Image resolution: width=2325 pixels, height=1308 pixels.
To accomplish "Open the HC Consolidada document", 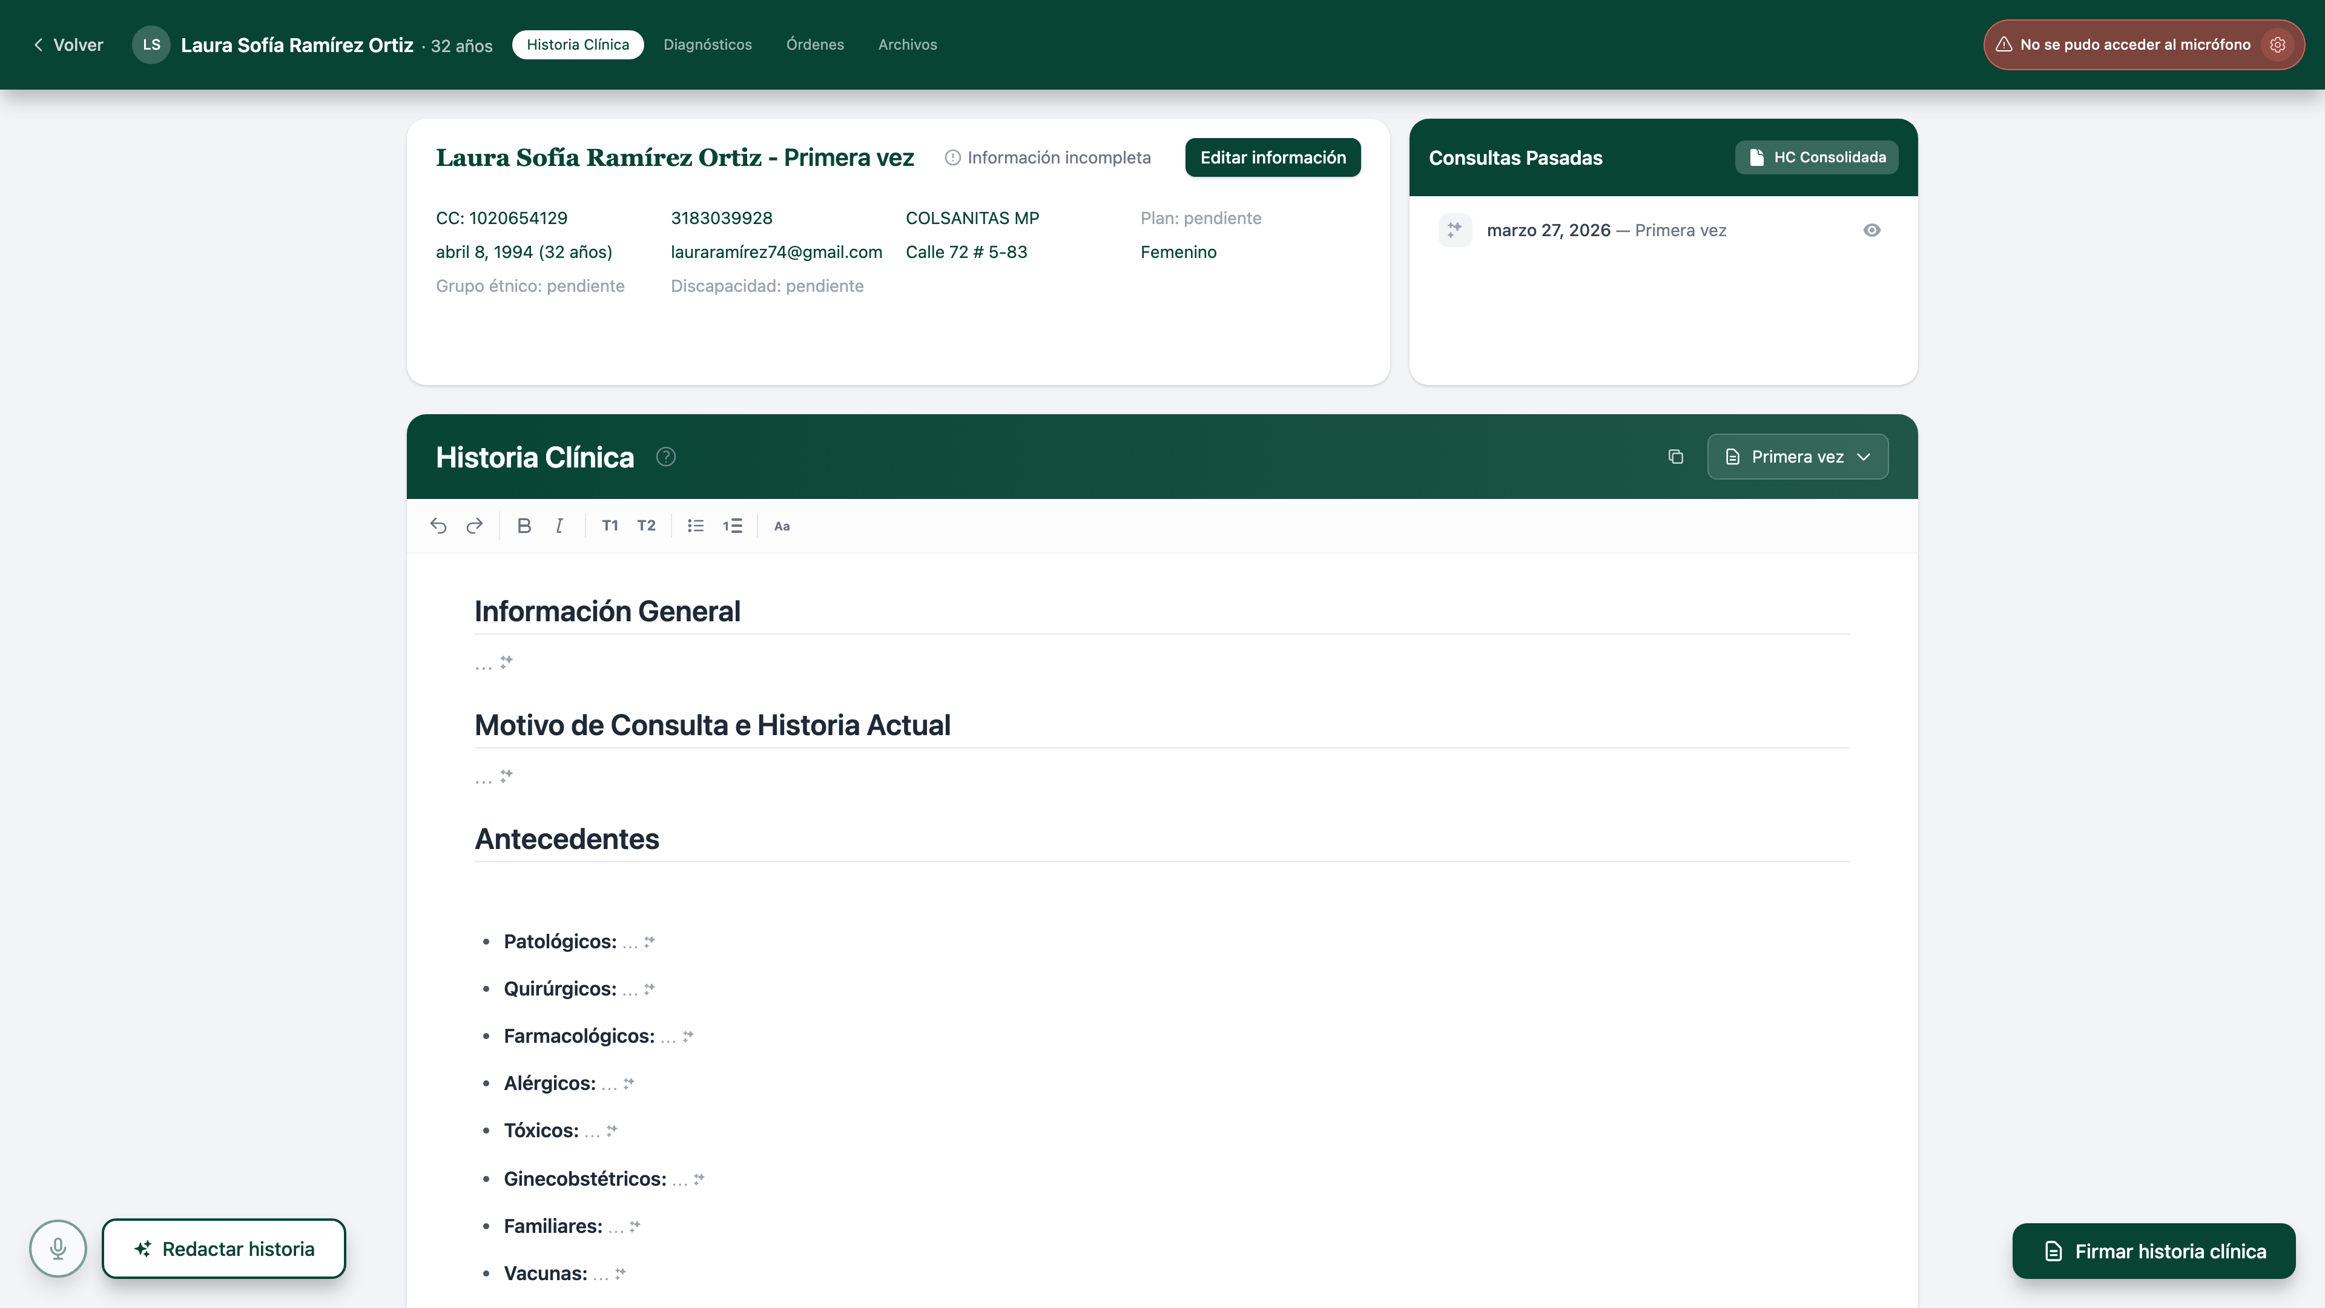I will point(1816,157).
